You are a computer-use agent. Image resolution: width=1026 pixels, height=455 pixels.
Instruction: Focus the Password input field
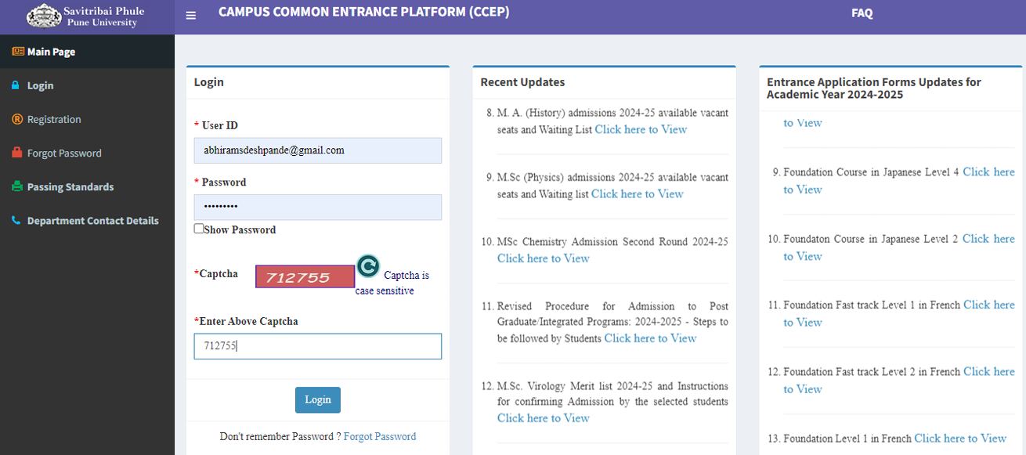(x=318, y=208)
